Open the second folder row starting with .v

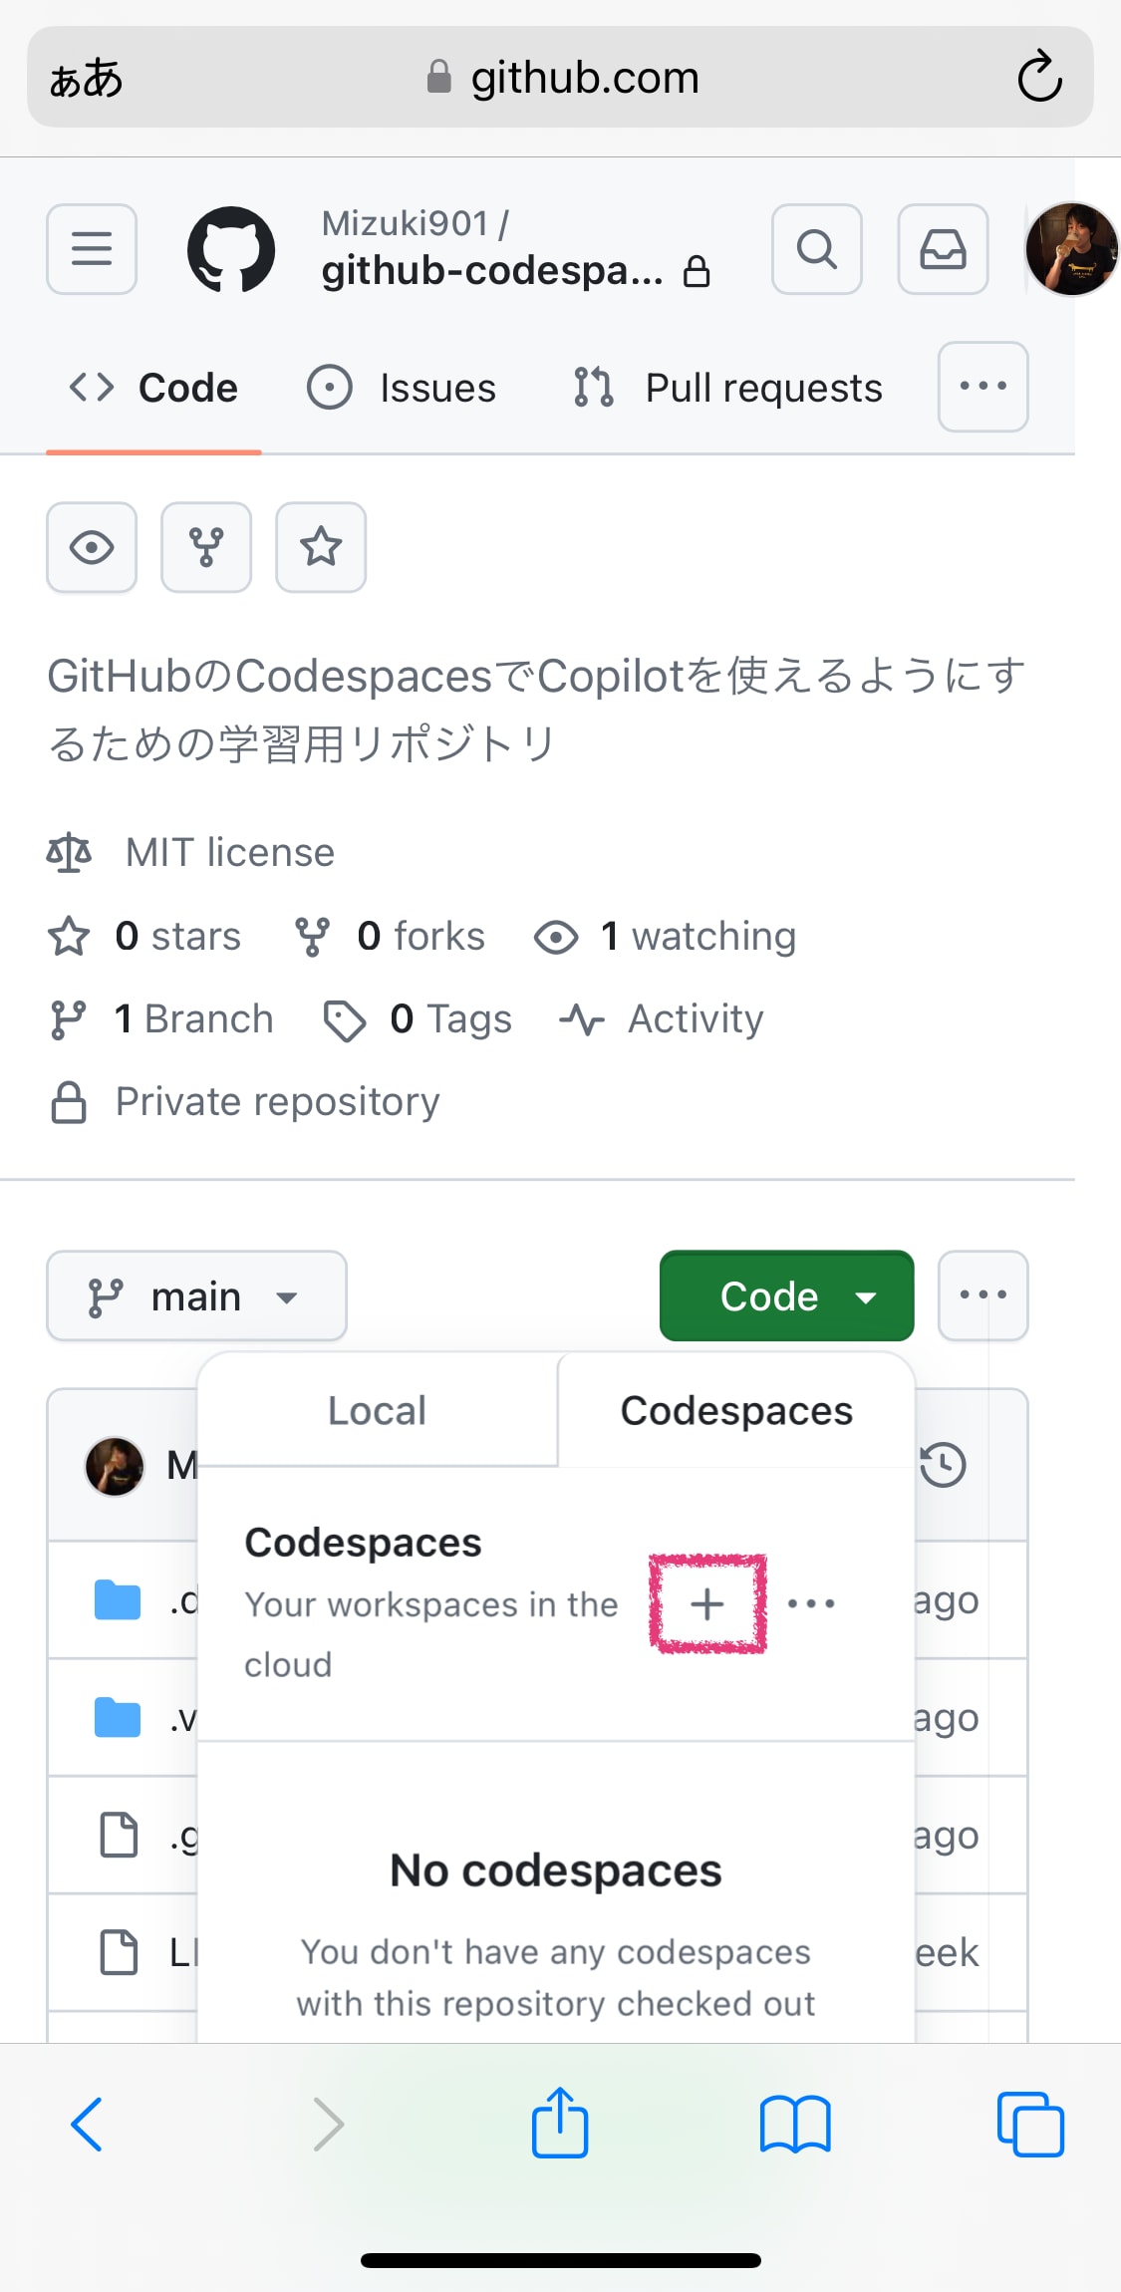coord(124,1718)
